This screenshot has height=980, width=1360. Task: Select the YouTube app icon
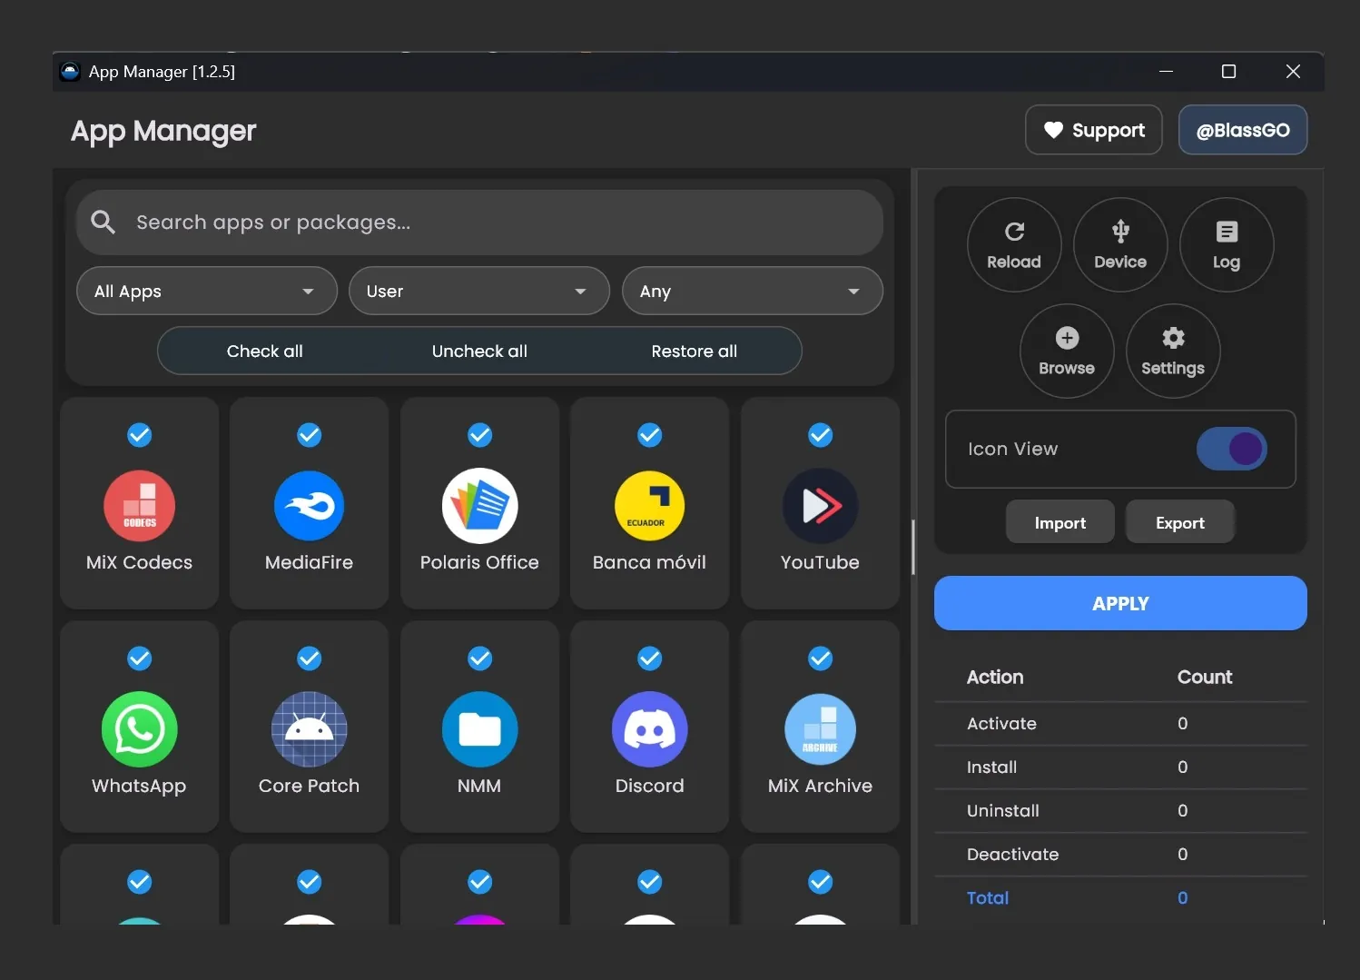(820, 506)
